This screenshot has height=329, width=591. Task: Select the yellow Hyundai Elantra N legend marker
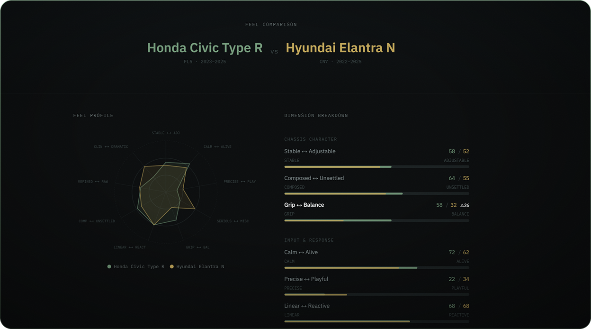point(170,266)
